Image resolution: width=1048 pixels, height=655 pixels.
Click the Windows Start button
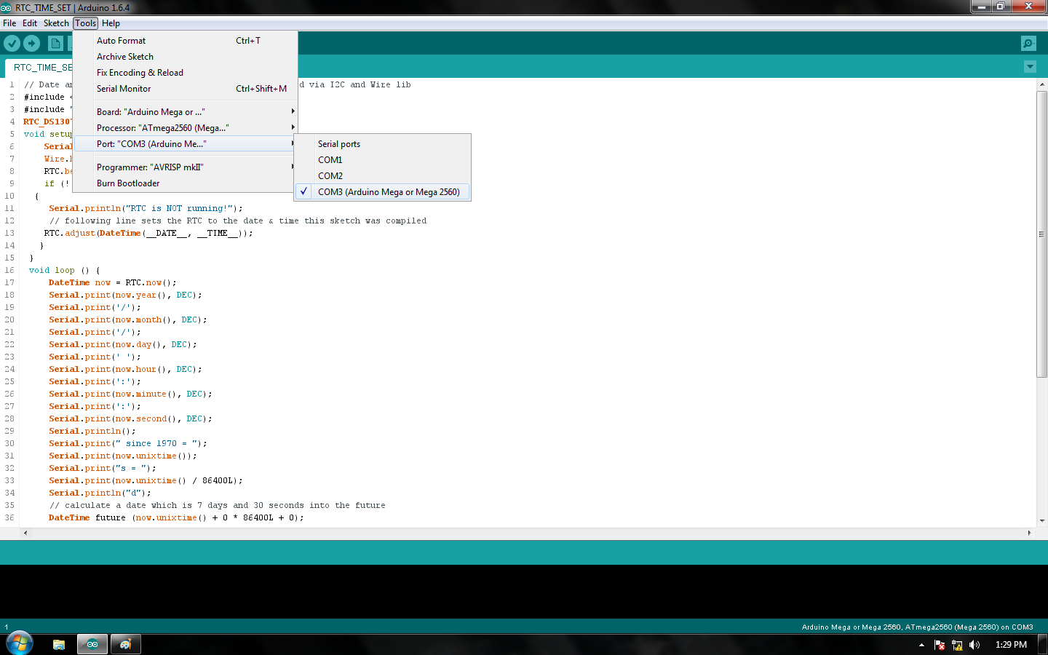[x=20, y=644]
